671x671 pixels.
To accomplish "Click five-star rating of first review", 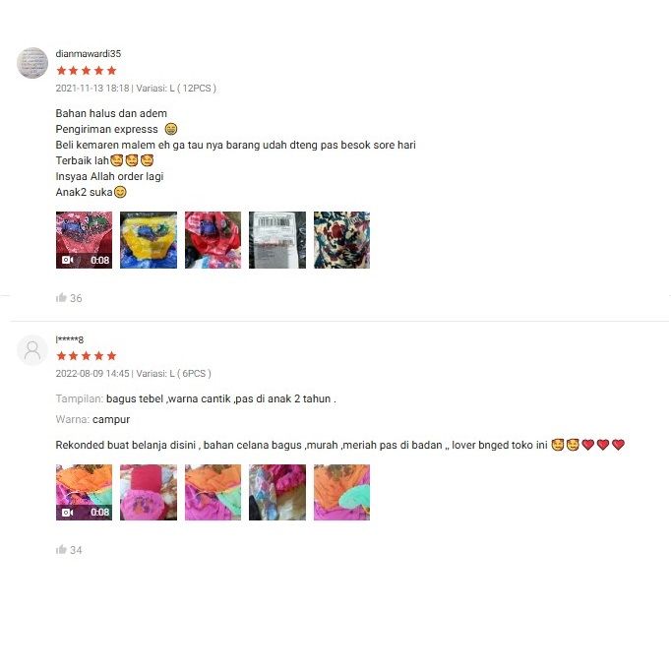I will (87, 70).
